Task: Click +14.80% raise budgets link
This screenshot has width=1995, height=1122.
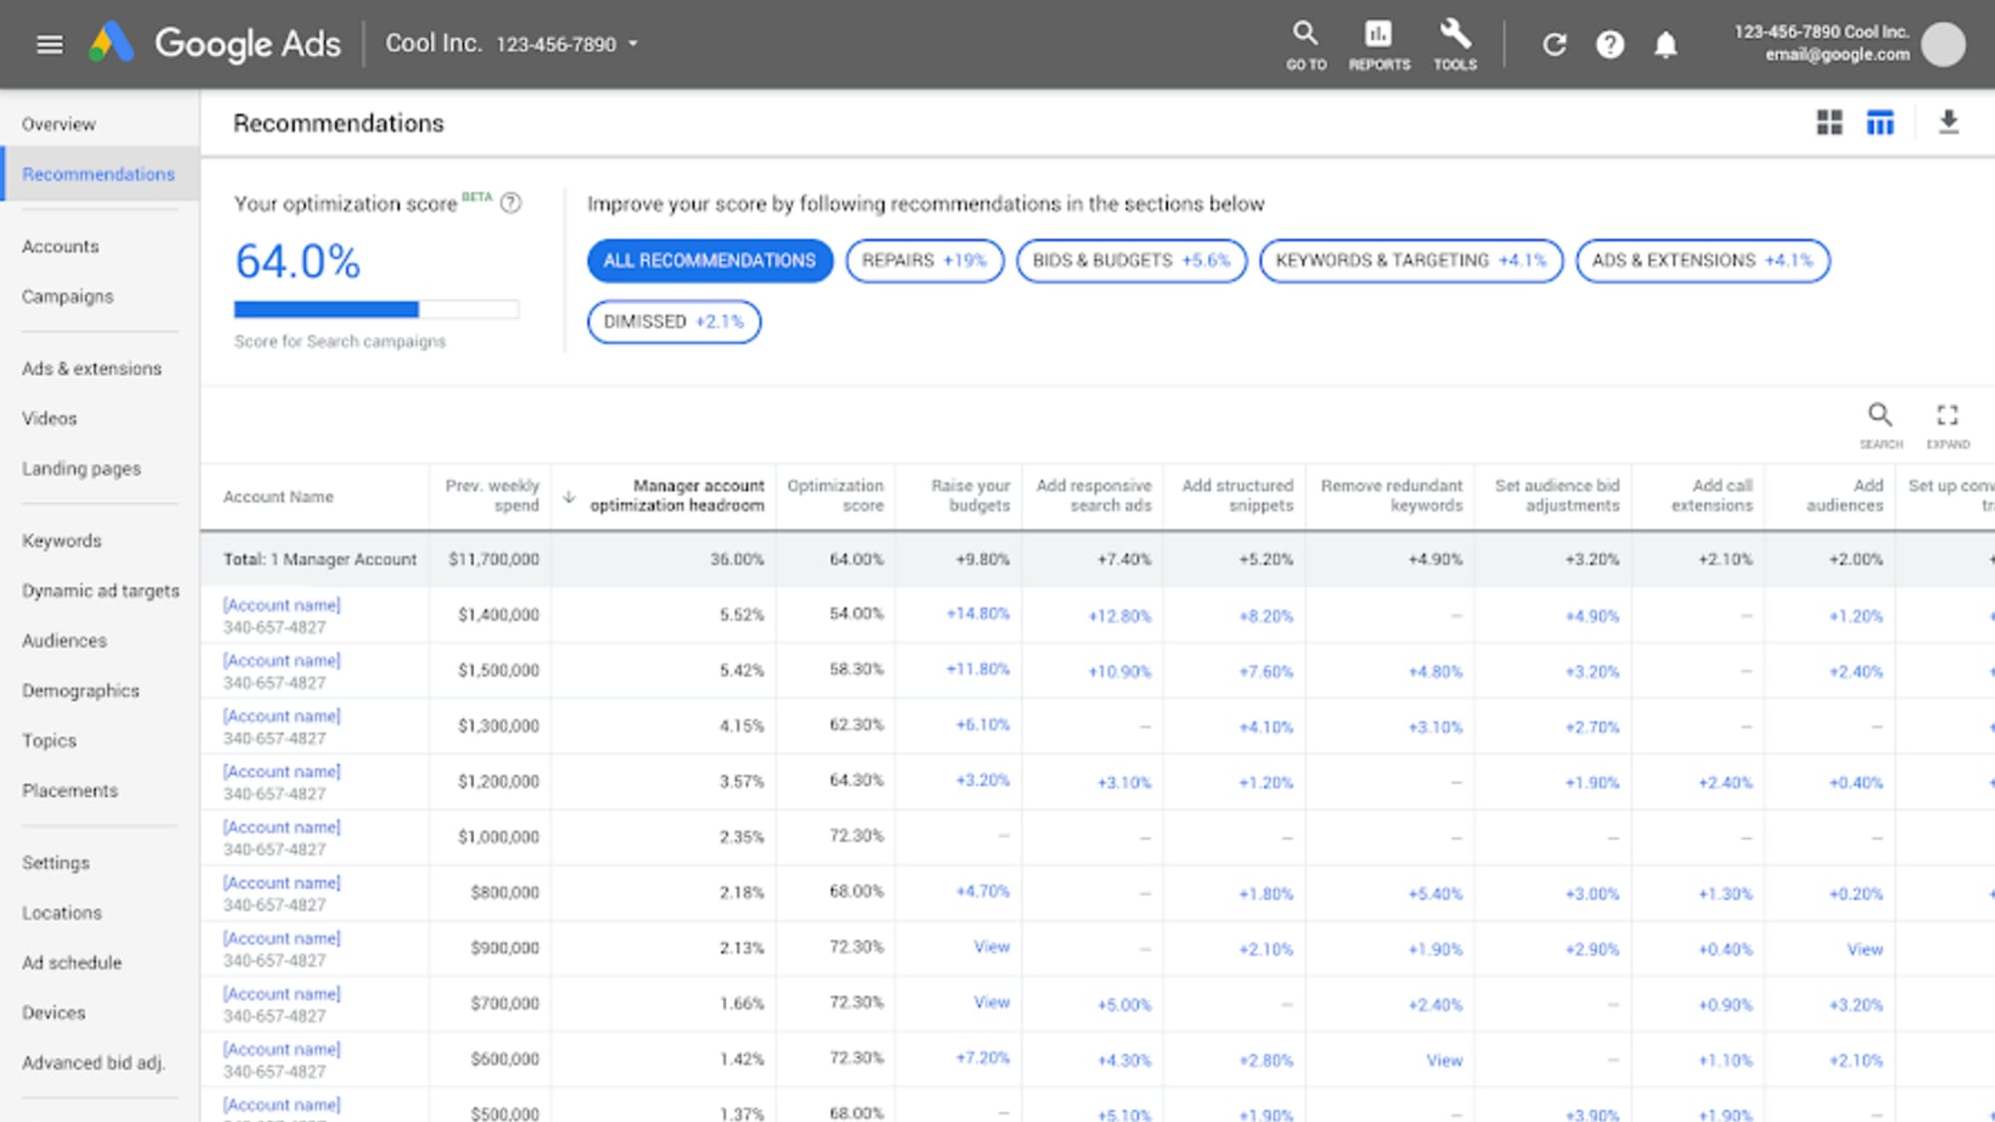Action: (x=978, y=613)
